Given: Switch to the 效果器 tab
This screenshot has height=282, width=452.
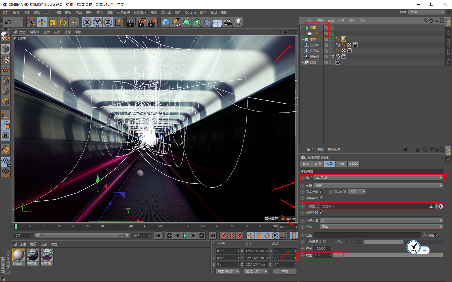Looking at the screenshot, I should click(x=353, y=164).
